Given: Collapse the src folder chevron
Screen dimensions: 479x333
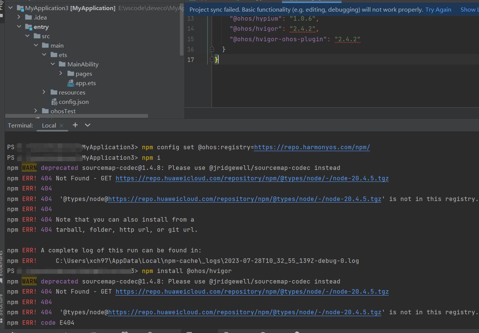Looking at the screenshot, I should pyautogui.click(x=27, y=36).
